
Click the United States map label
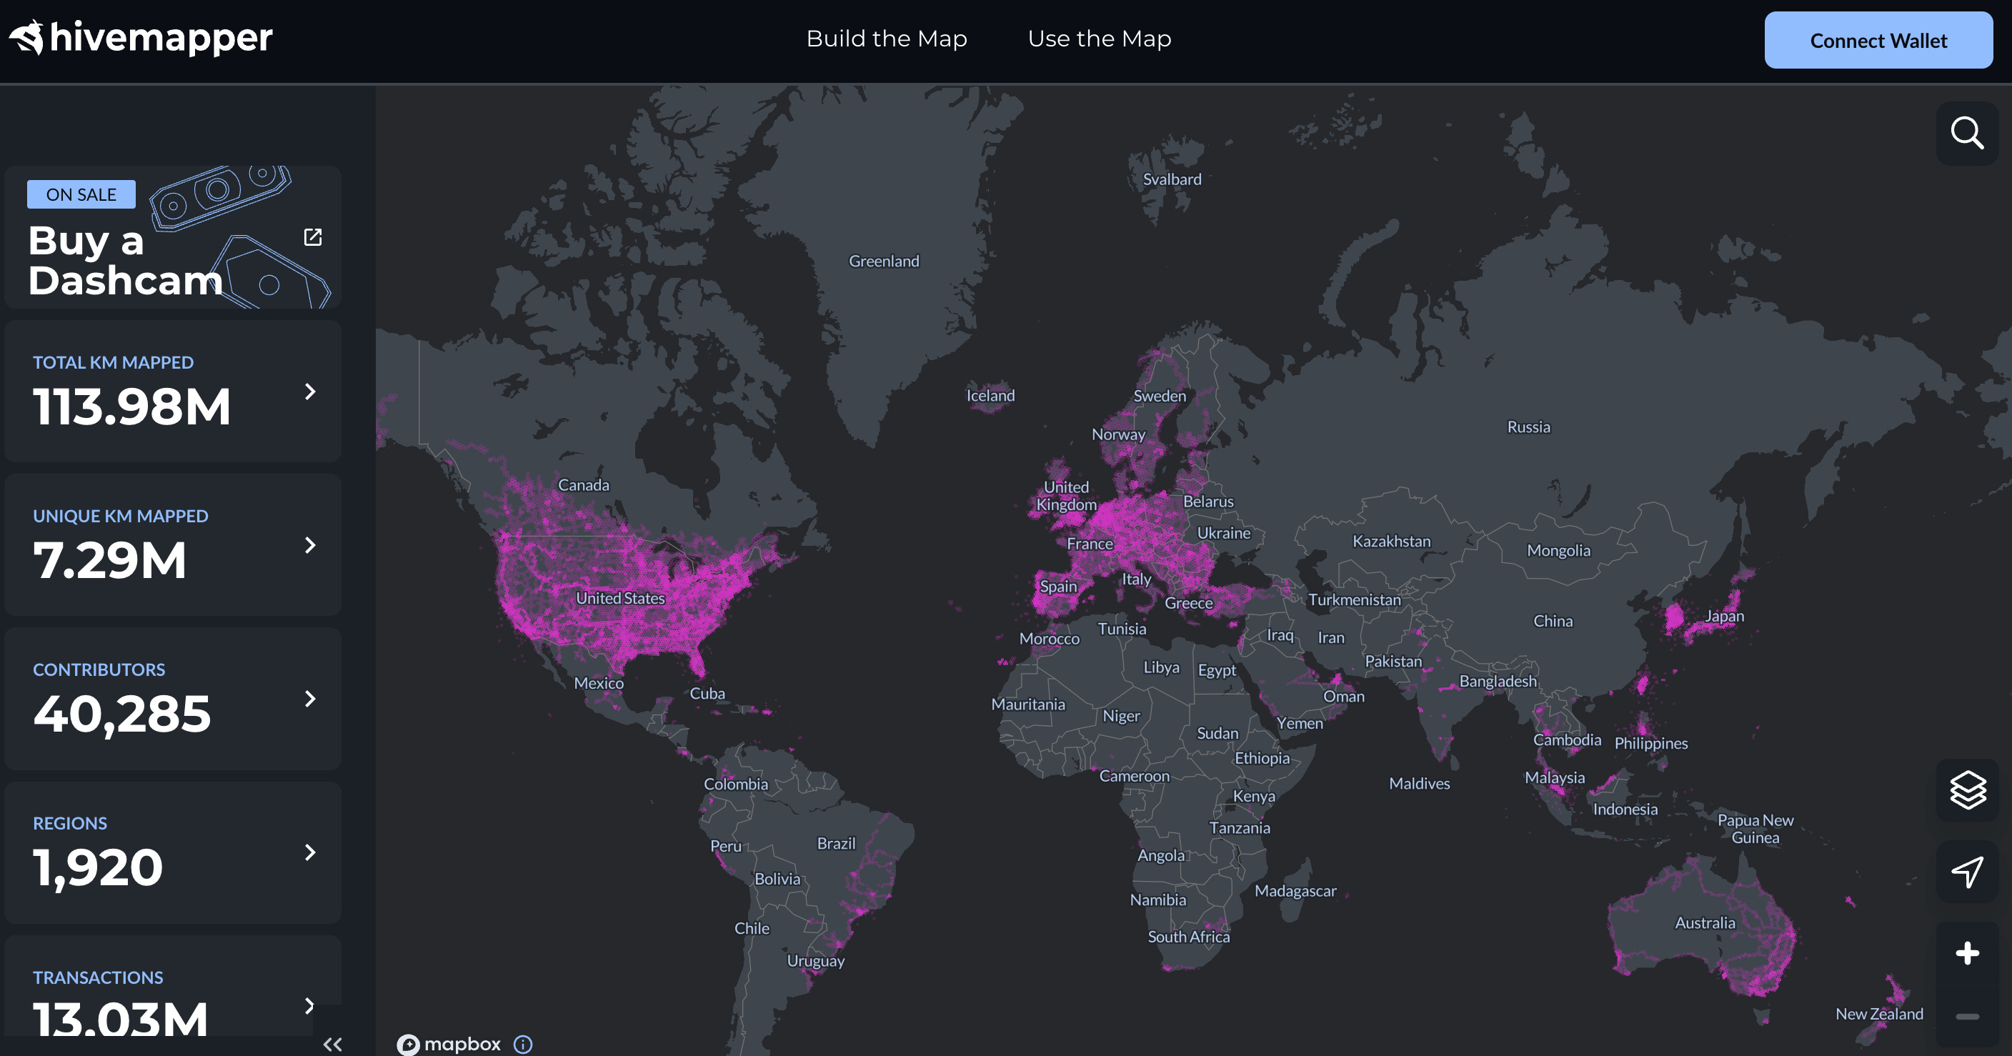tap(620, 598)
